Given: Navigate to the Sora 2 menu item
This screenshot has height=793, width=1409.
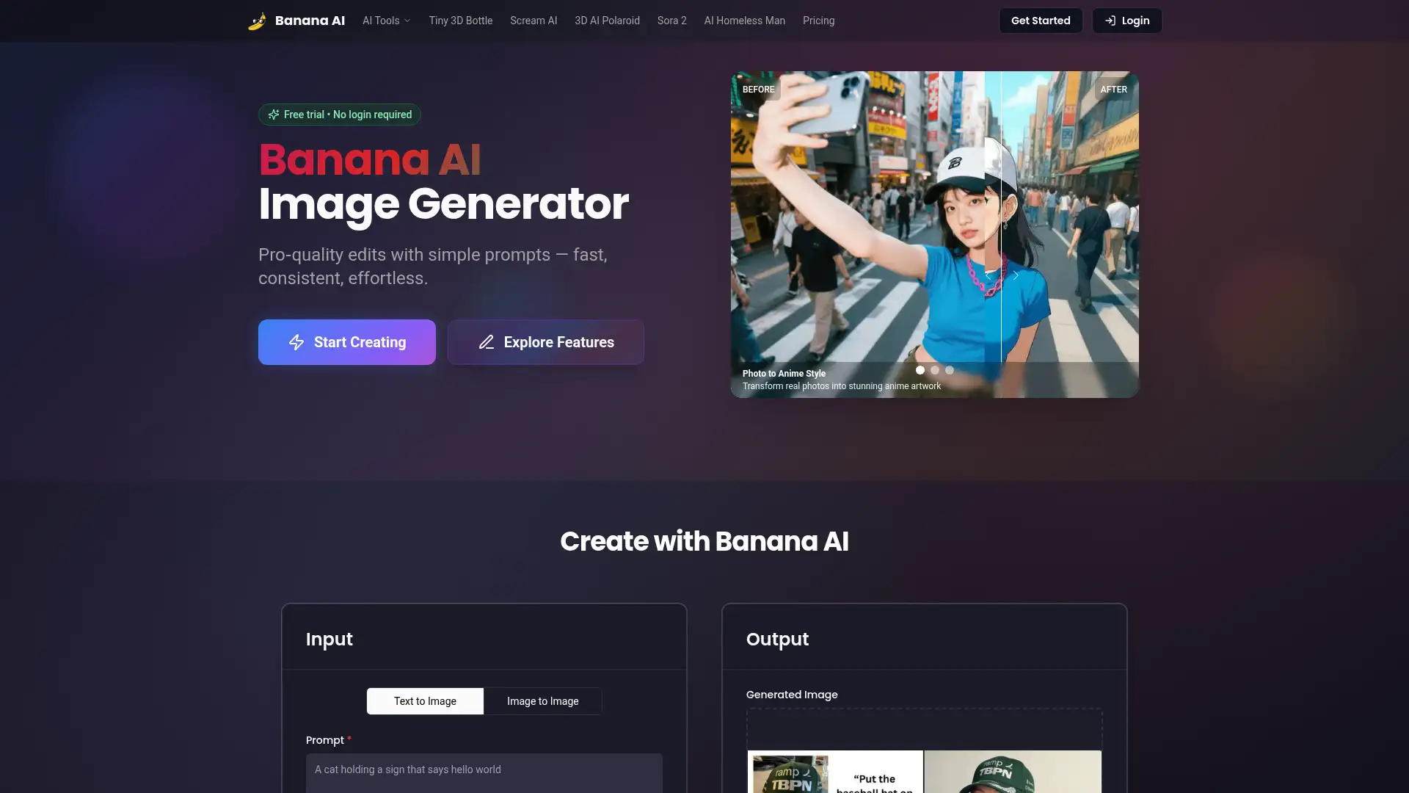Looking at the screenshot, I should [671, 21].
